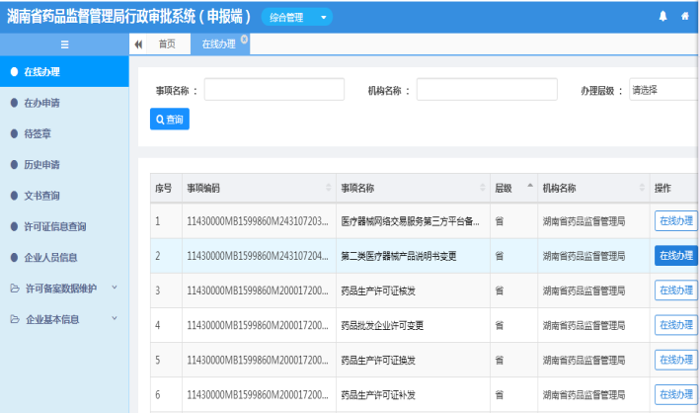The height and width of the screenshot is (414, 700).
Task: Close the 在线办理 tab using its X icon
Action: point(244,40)
